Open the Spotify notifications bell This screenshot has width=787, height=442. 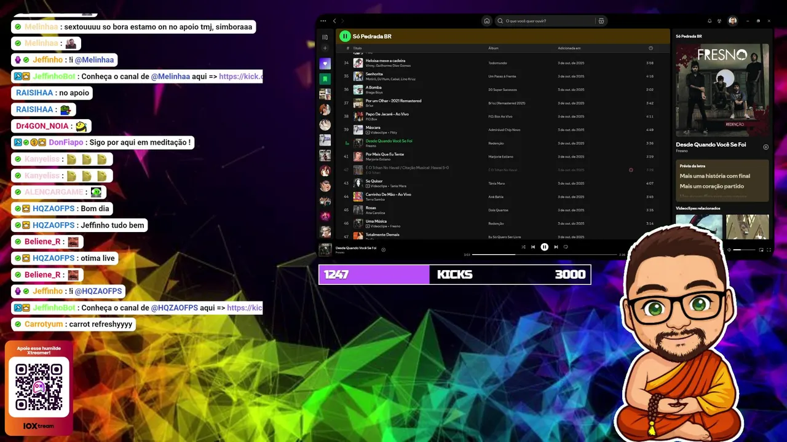click(x=710, y=21)
